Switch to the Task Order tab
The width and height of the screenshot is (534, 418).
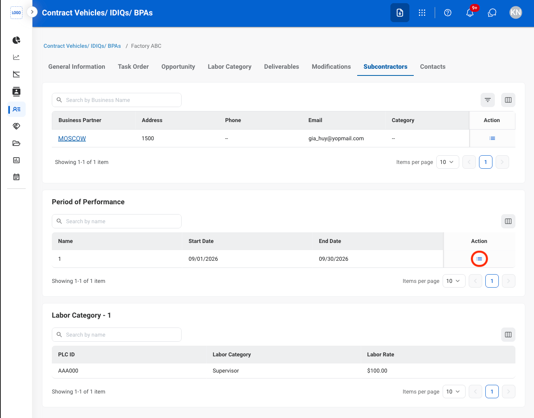[133, 67]
